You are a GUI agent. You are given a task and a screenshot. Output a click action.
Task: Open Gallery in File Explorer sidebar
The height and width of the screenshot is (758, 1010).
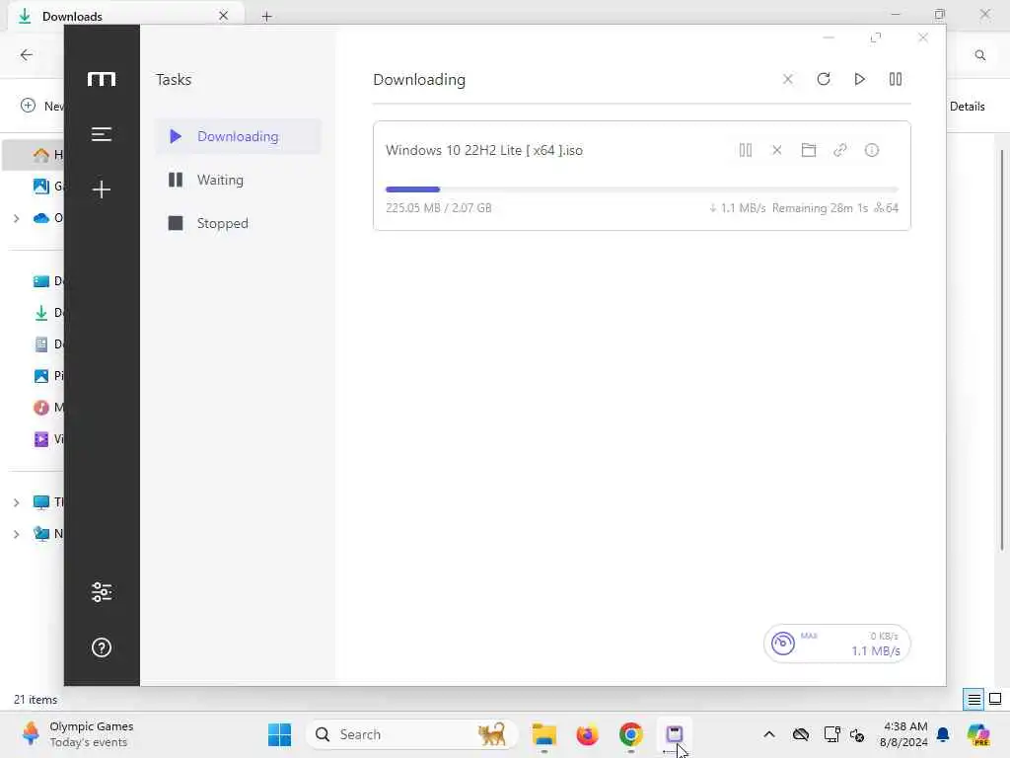coord(47,187)
